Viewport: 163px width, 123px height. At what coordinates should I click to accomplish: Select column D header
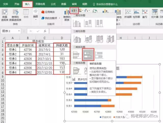(x=62, y=38)
